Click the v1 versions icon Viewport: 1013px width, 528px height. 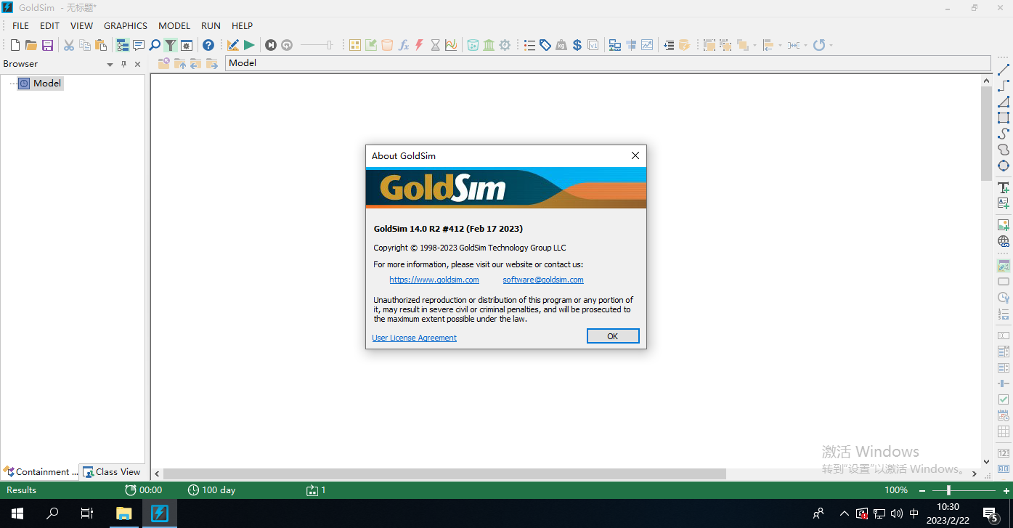pos(593,45)
